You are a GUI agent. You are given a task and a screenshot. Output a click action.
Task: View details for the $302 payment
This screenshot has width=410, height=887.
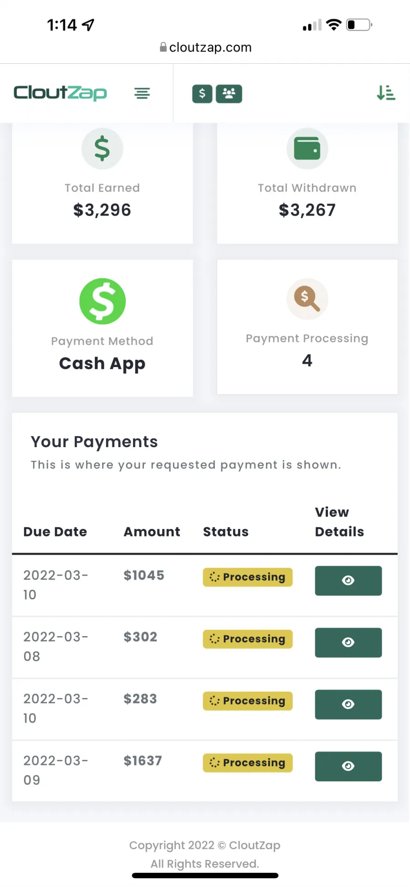point(348,642)
